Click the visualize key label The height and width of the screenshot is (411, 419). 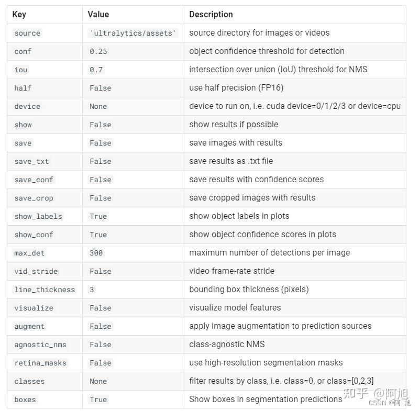pos(34,308)
